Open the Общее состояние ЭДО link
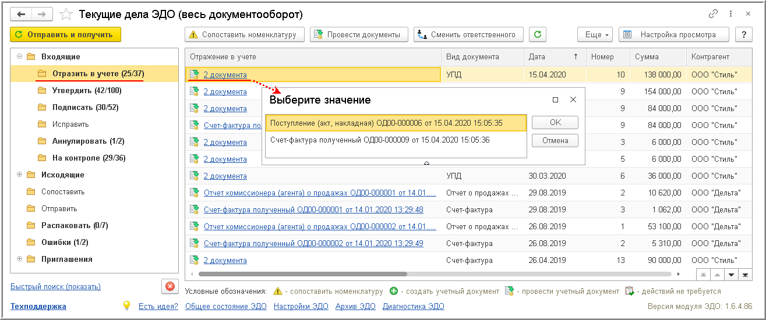 click(226, 306)
